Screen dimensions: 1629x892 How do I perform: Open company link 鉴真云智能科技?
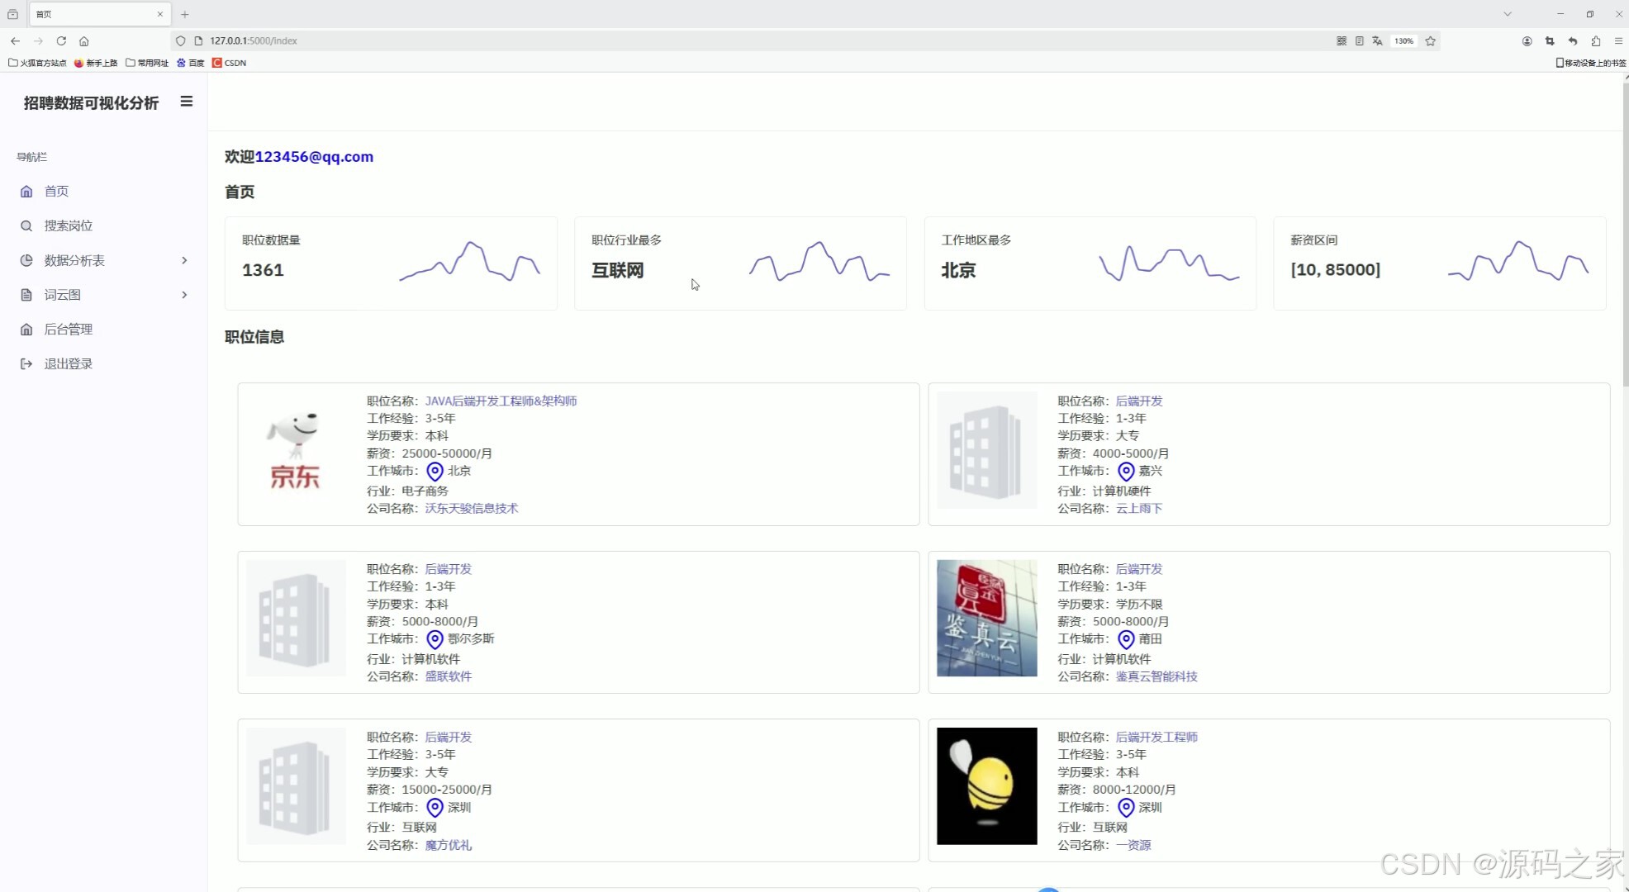point(1156,676)
